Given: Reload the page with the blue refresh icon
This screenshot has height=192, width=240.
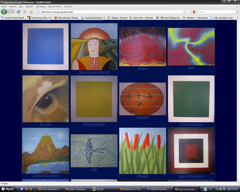Looking at the screenshot, I should pos(19,12).
